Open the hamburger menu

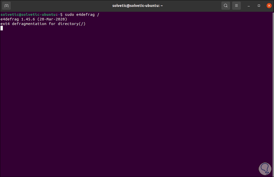[x=236, y=6]
